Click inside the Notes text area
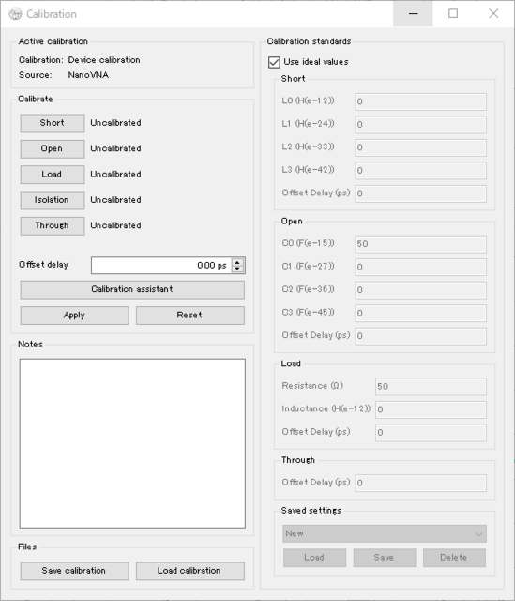515x601 pixels. tap(132, 443)
